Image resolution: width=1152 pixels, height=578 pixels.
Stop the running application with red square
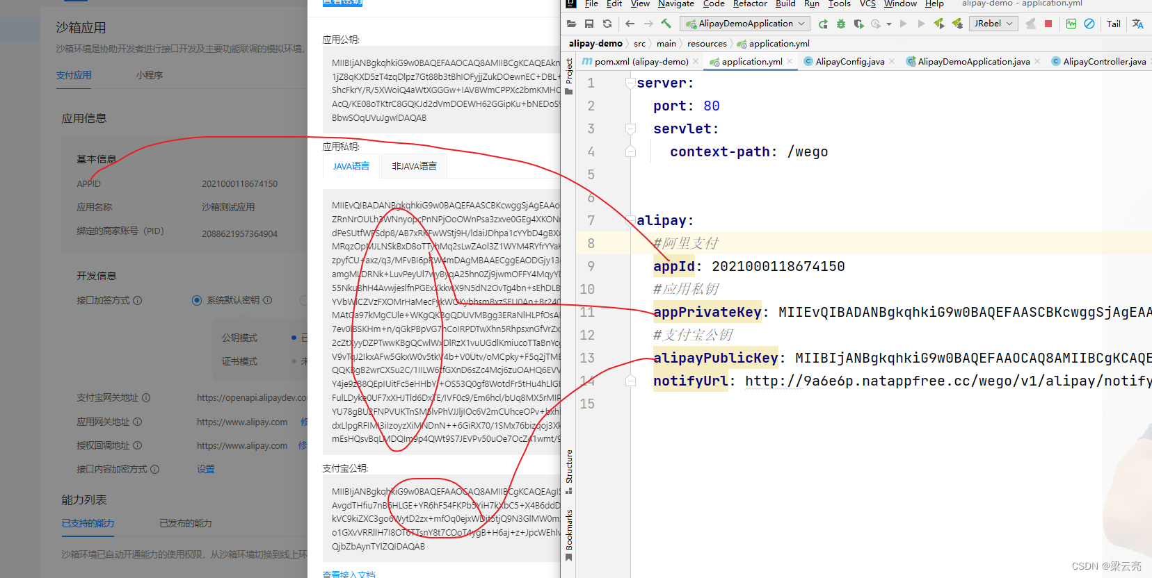coord(1048,24)
